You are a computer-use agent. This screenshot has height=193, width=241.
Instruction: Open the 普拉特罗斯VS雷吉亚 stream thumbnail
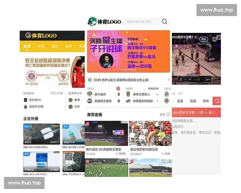click(150, 133)
